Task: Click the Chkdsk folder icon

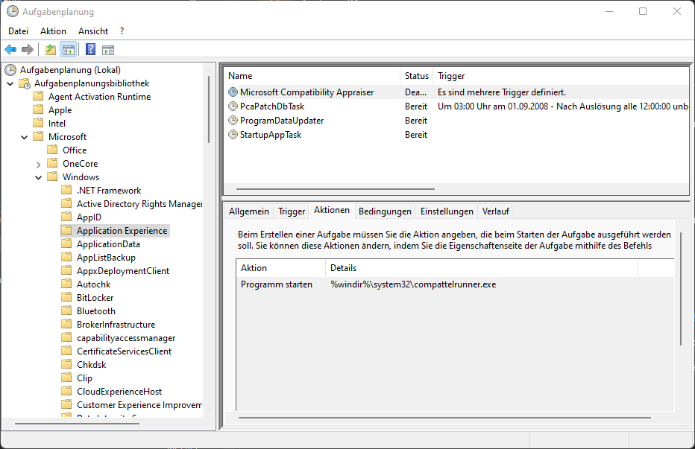Action: pyautogui.click(x=66, y=364)
